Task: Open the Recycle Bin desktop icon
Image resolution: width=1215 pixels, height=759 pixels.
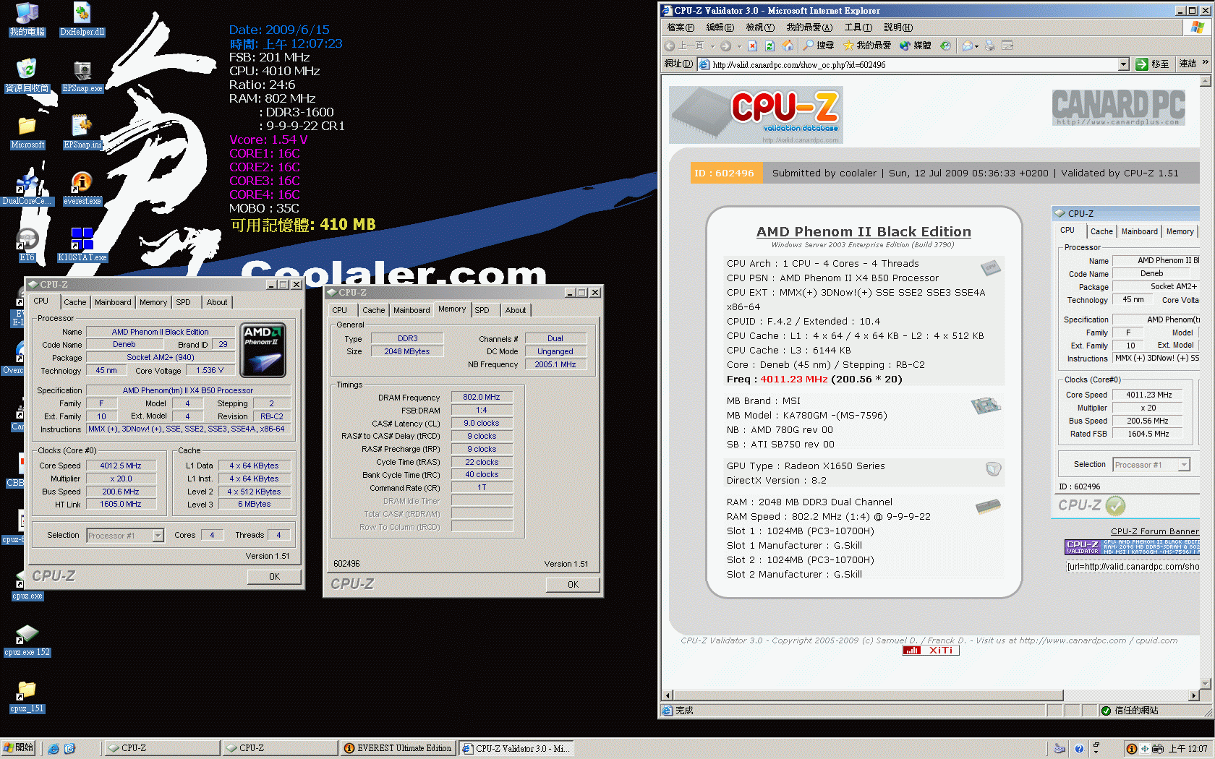Action: point(27,75)
